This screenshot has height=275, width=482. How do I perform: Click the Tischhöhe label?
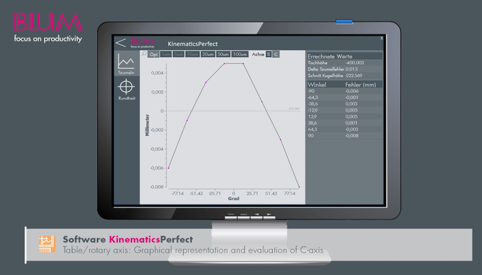(x=317, y=63)
